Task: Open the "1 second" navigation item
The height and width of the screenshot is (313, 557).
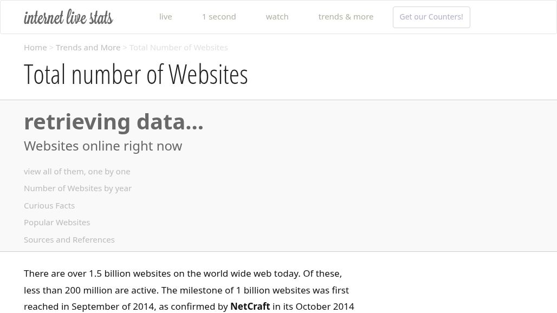Action: (219, 16)
